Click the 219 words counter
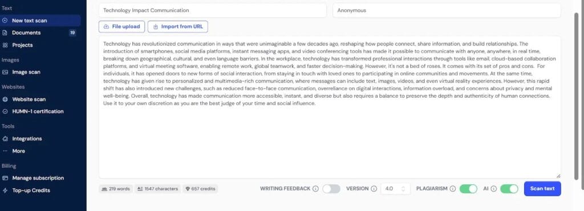 click(x=116, y=189)
